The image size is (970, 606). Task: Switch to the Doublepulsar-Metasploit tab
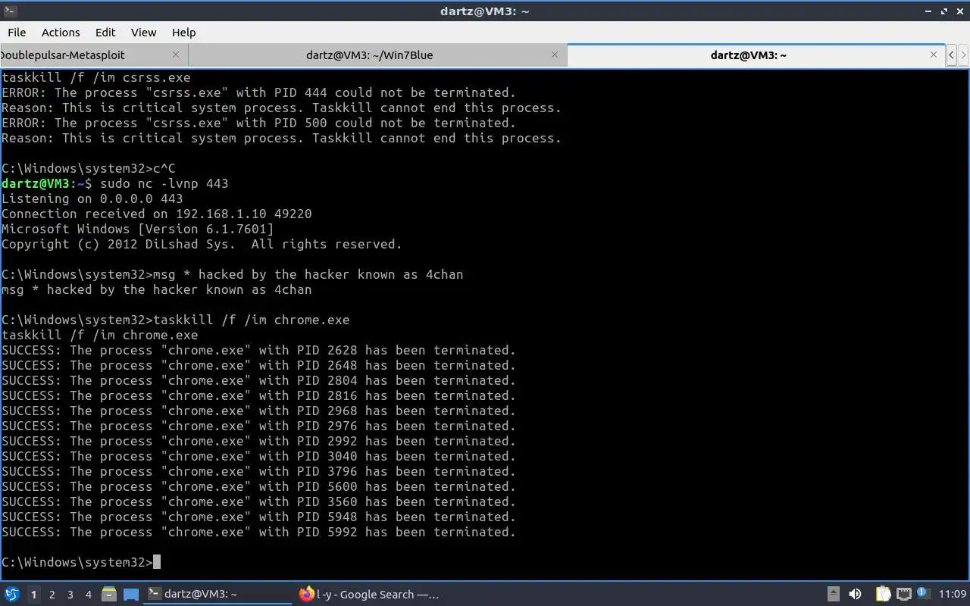coord(93,55)
